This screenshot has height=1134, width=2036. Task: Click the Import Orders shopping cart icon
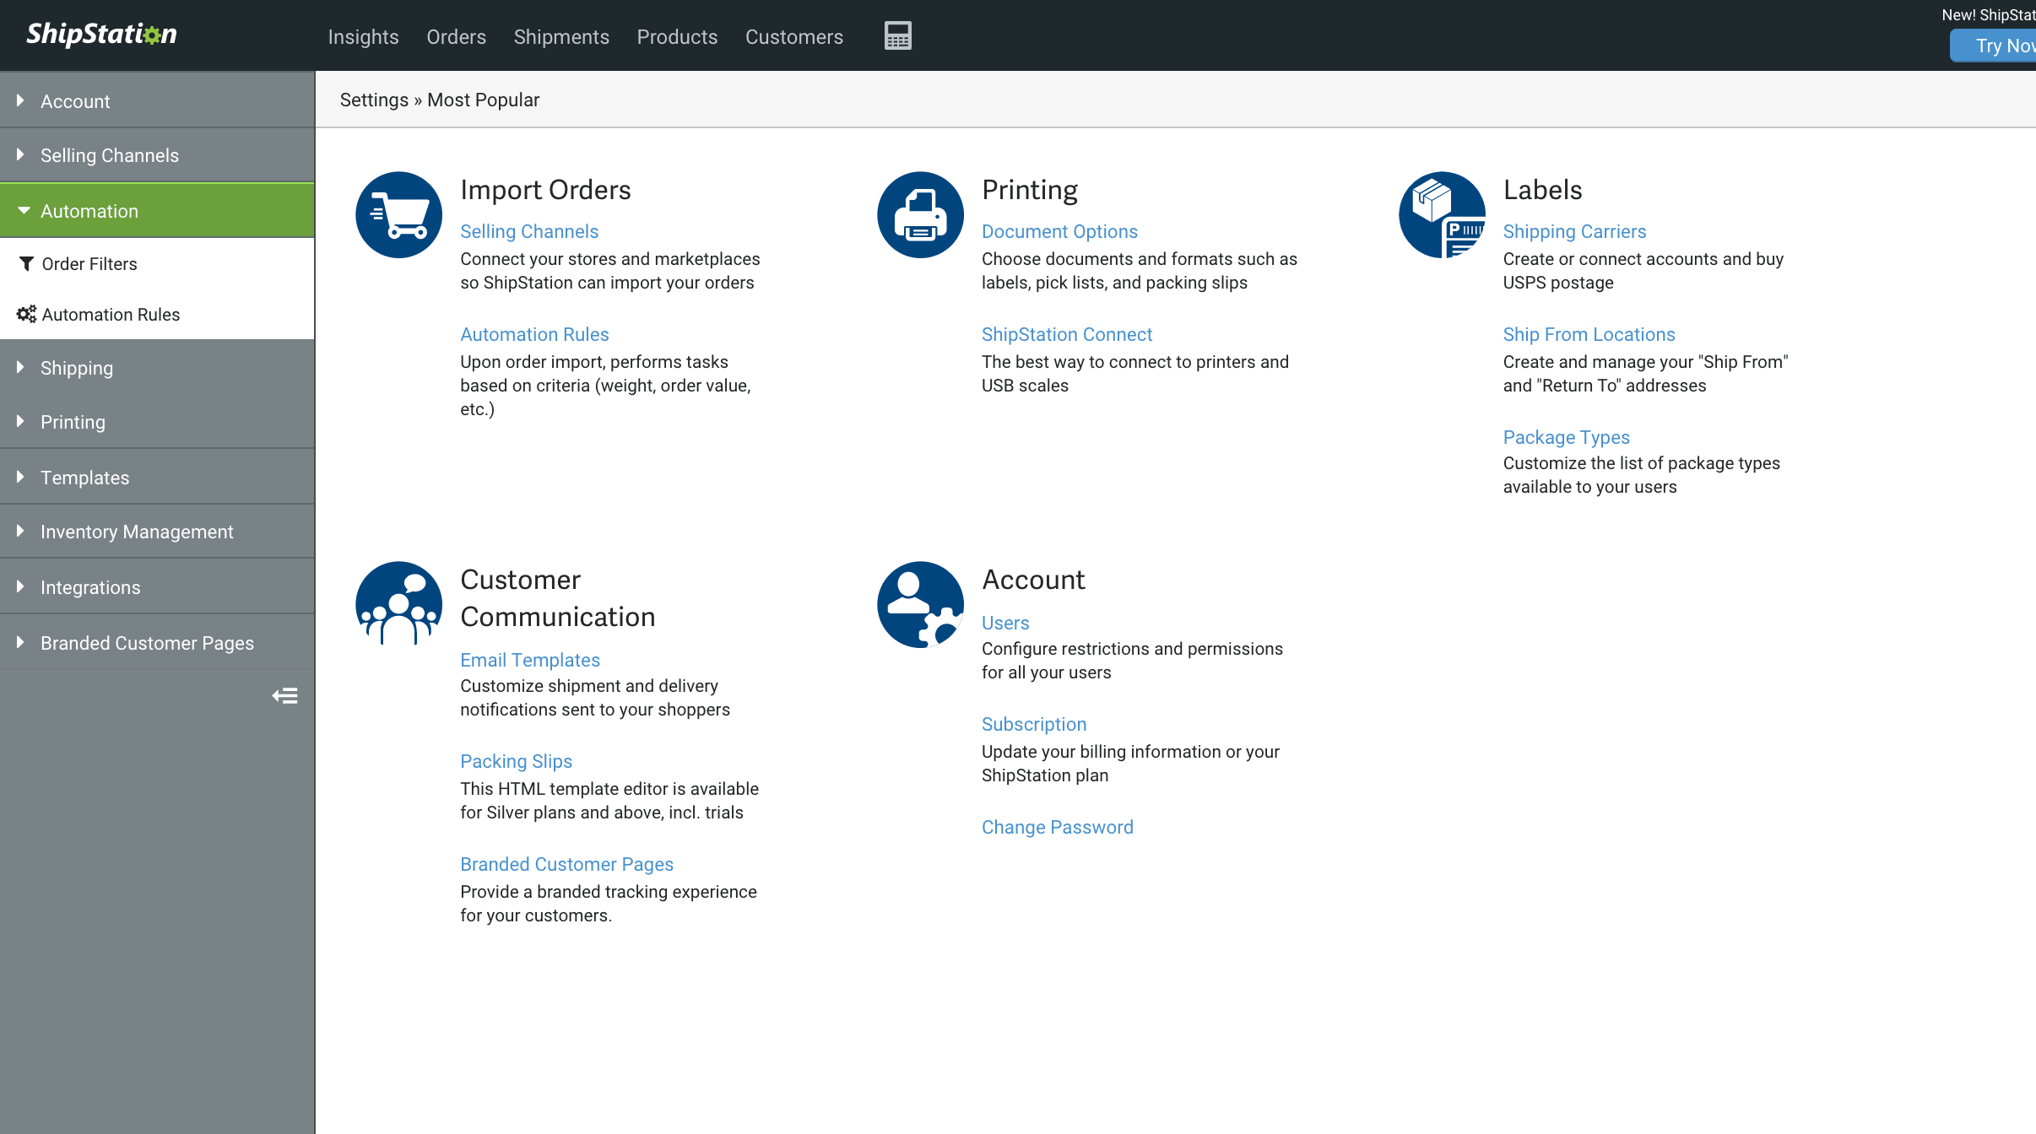(x=398, y=214)
